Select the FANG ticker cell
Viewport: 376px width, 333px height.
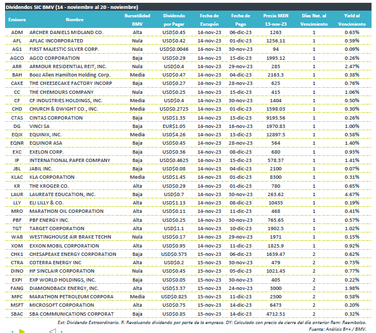click(17, 288)
